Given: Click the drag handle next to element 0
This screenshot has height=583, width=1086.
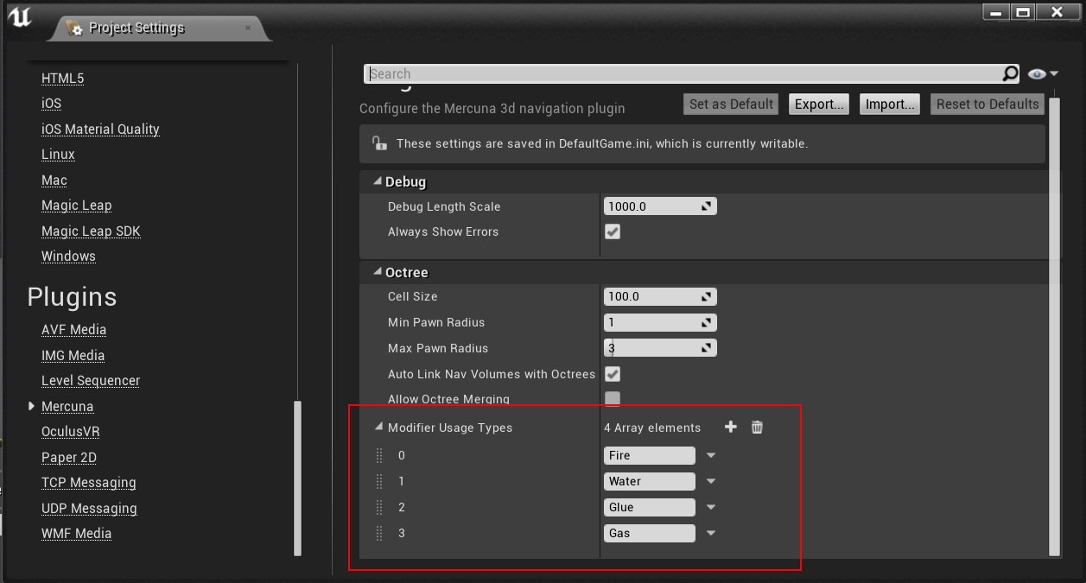Looking at the screenshot, I should pos(378,455).
